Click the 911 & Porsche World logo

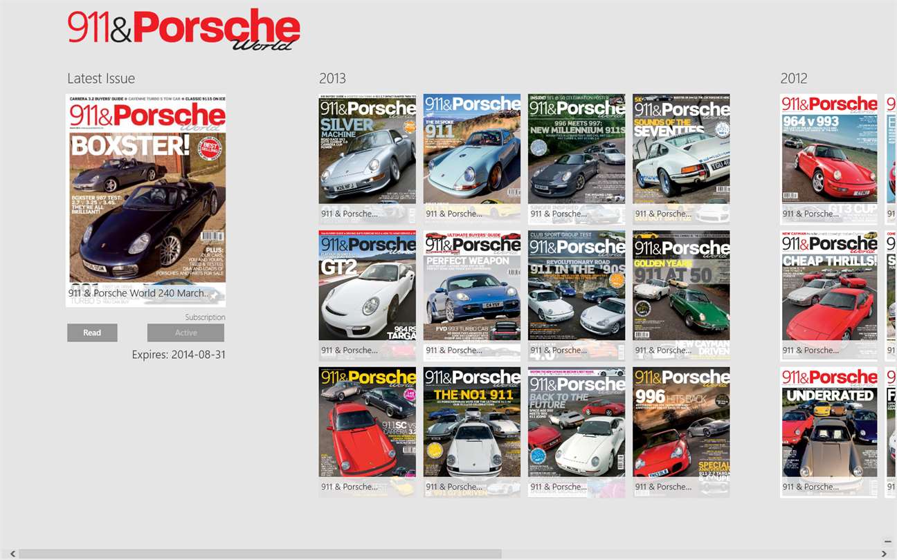(x=184, y=29)
